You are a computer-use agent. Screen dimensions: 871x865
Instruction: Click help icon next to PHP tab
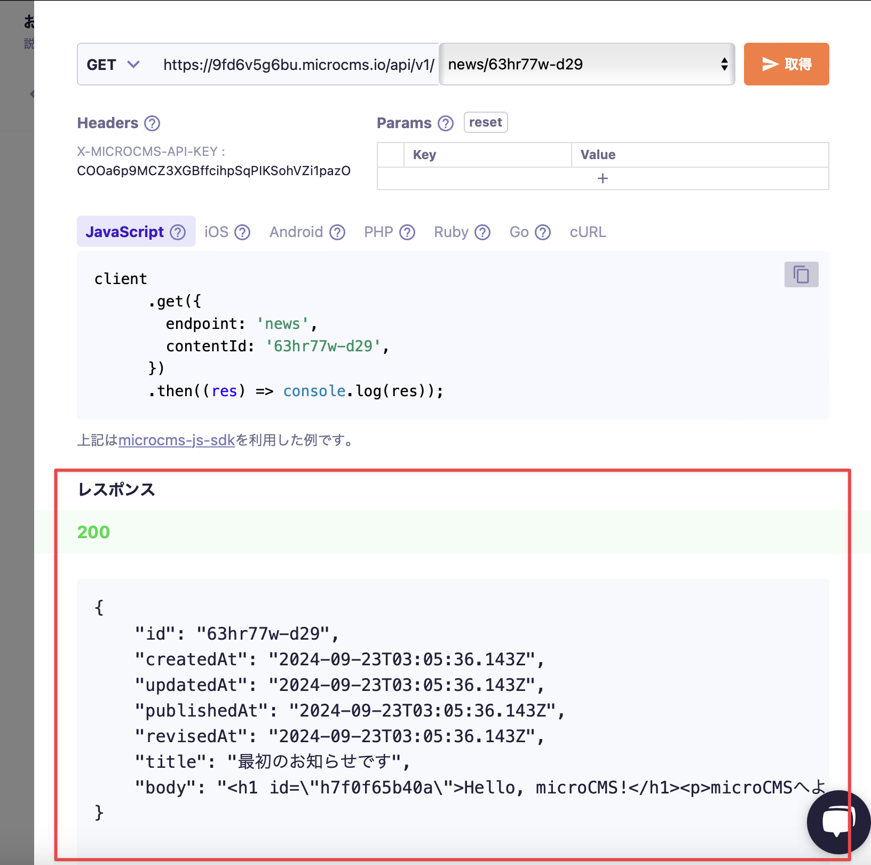coord(407,232)
